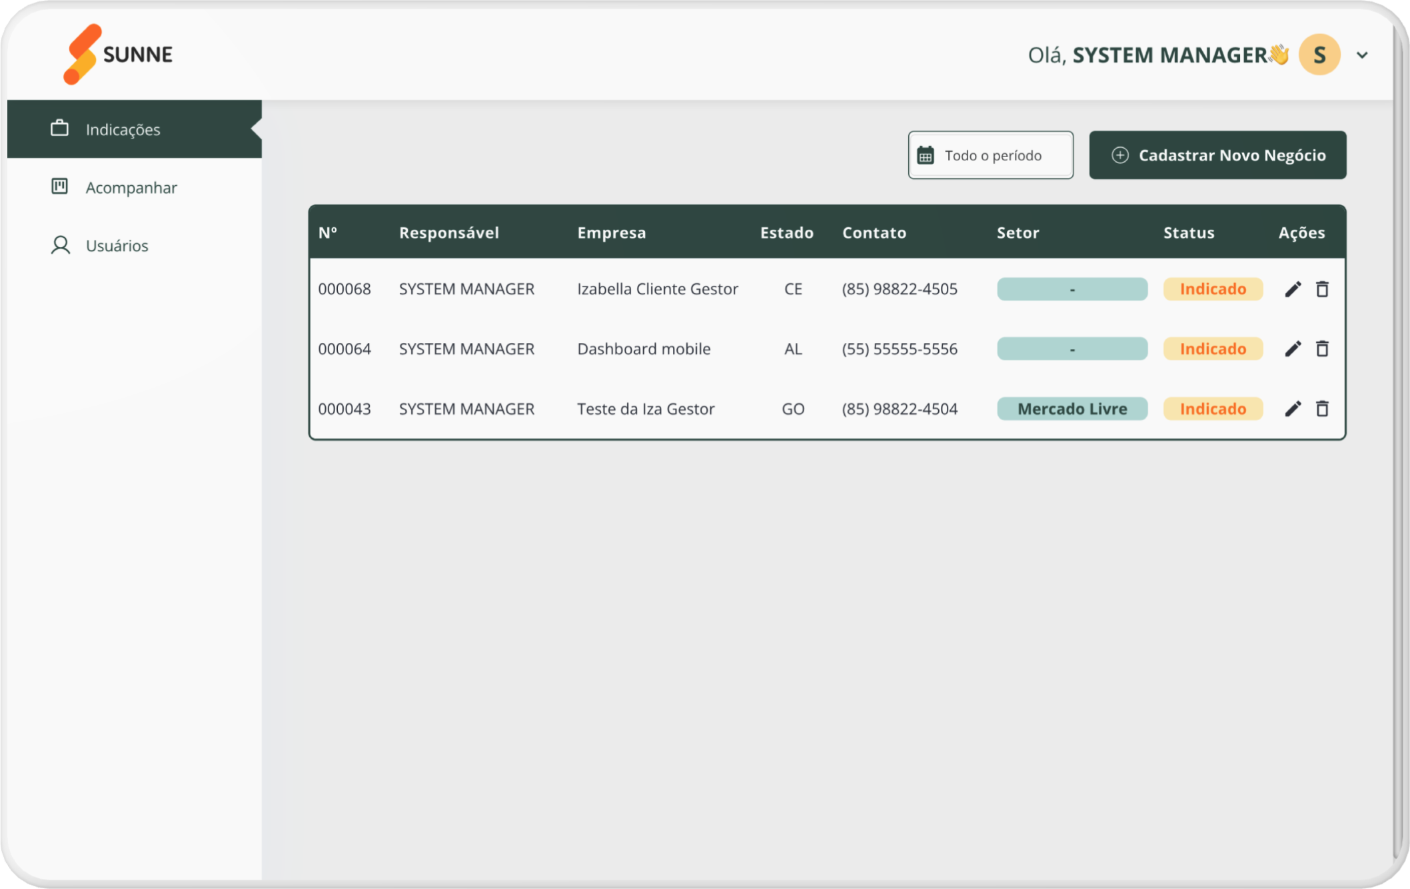Viewport: 1410px width, 889px height.
Task: Edit record 000043 with pencil icon
Action: (x=1293, y=409)
